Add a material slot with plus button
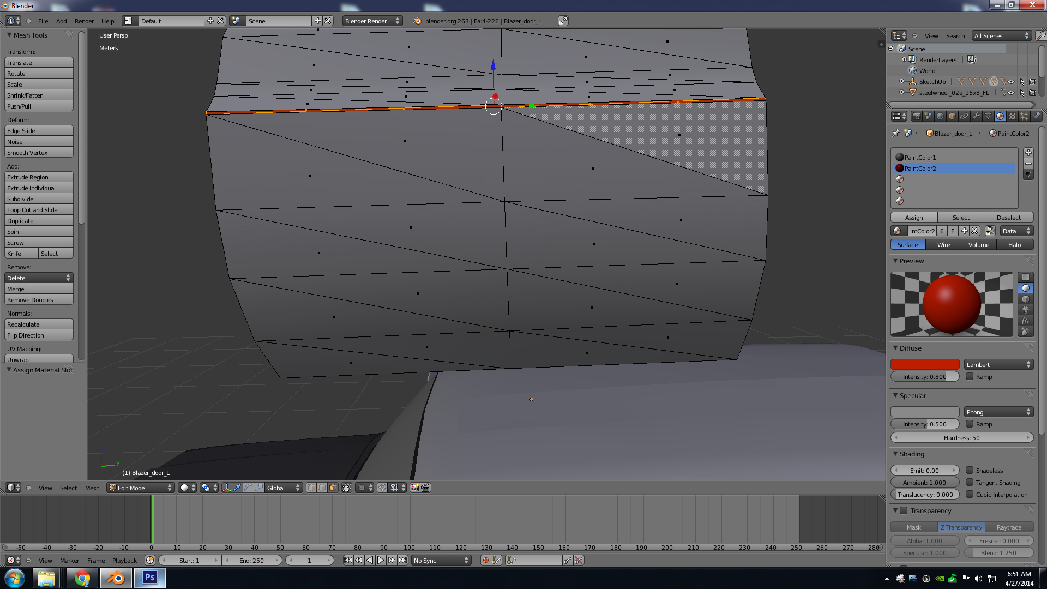Screen dimensions: 1047x589 pyautogui.click(x=1028, y=153)
